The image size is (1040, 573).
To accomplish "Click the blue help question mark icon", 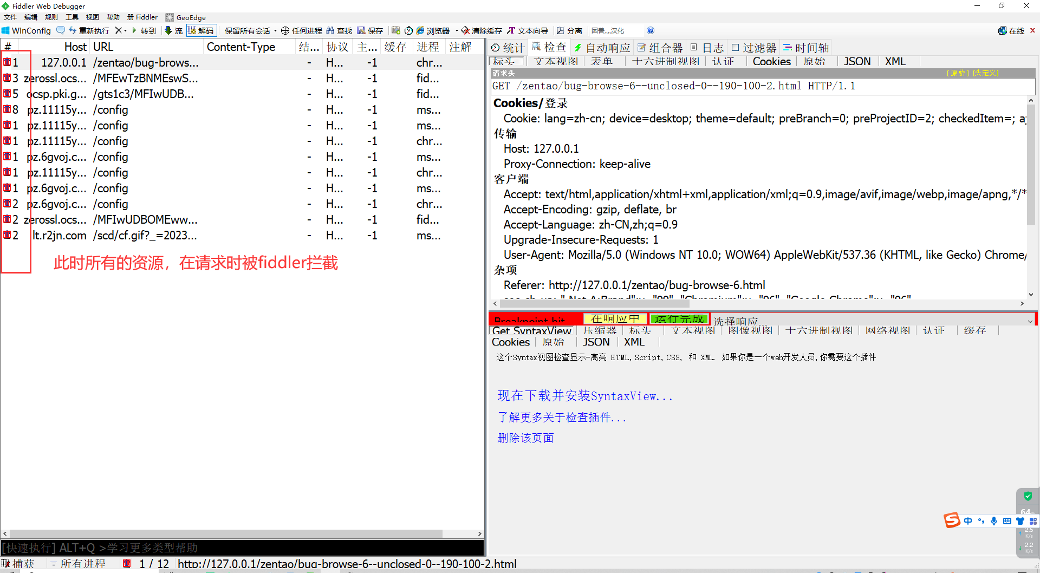I will 651,30.
